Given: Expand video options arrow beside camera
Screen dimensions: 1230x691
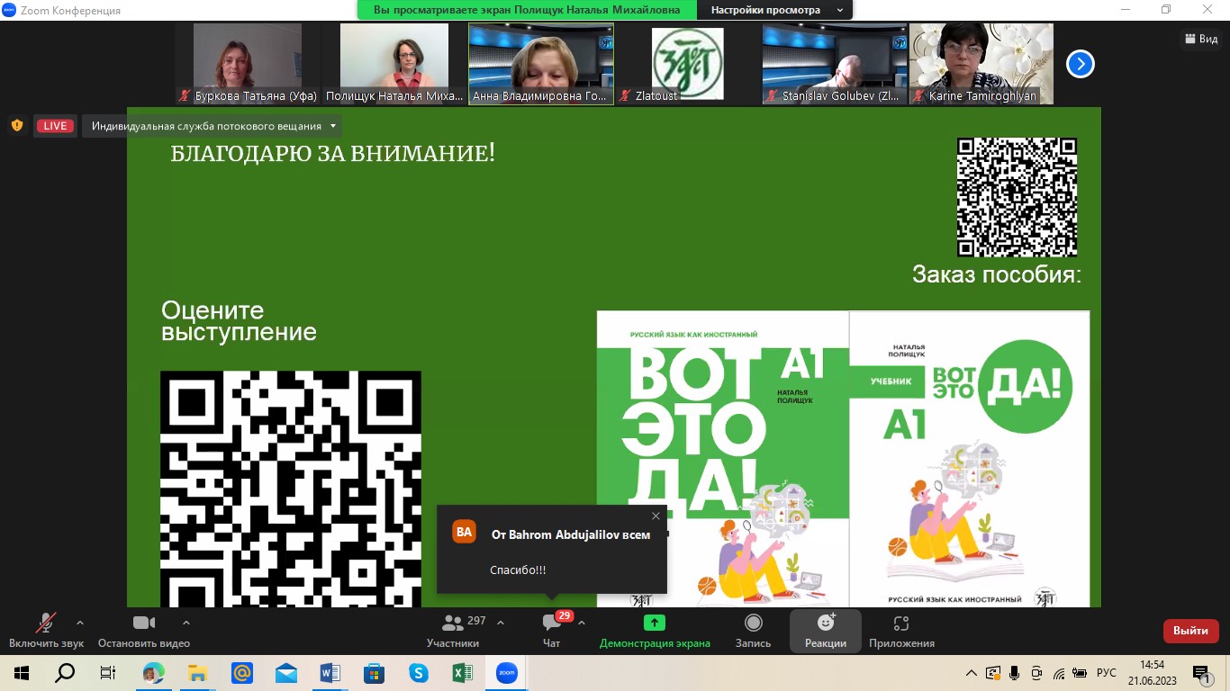Looking at the screenshot, I should coord(186,622).
